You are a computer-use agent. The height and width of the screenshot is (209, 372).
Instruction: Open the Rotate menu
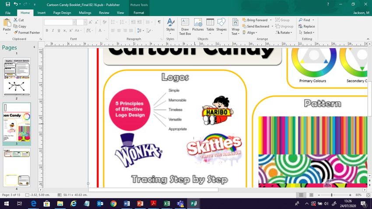(284, 32)
